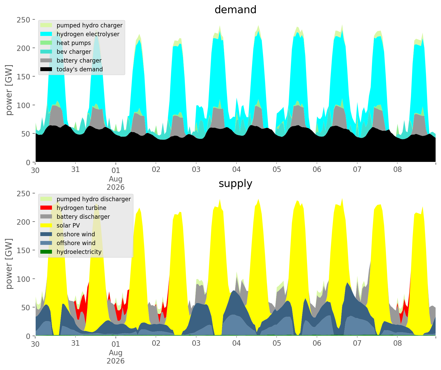The image size is (441, 370).
Task: Click the battery discharger legend swatch
Action: (47, 217)
